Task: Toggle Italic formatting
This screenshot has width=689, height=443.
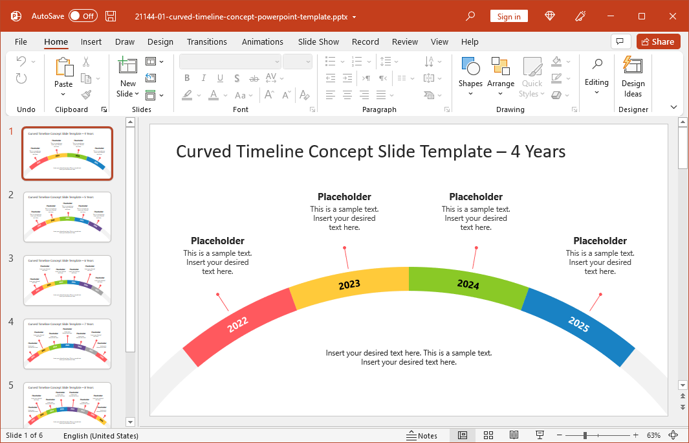Action: pyautogui.click(x=203, y=78)
